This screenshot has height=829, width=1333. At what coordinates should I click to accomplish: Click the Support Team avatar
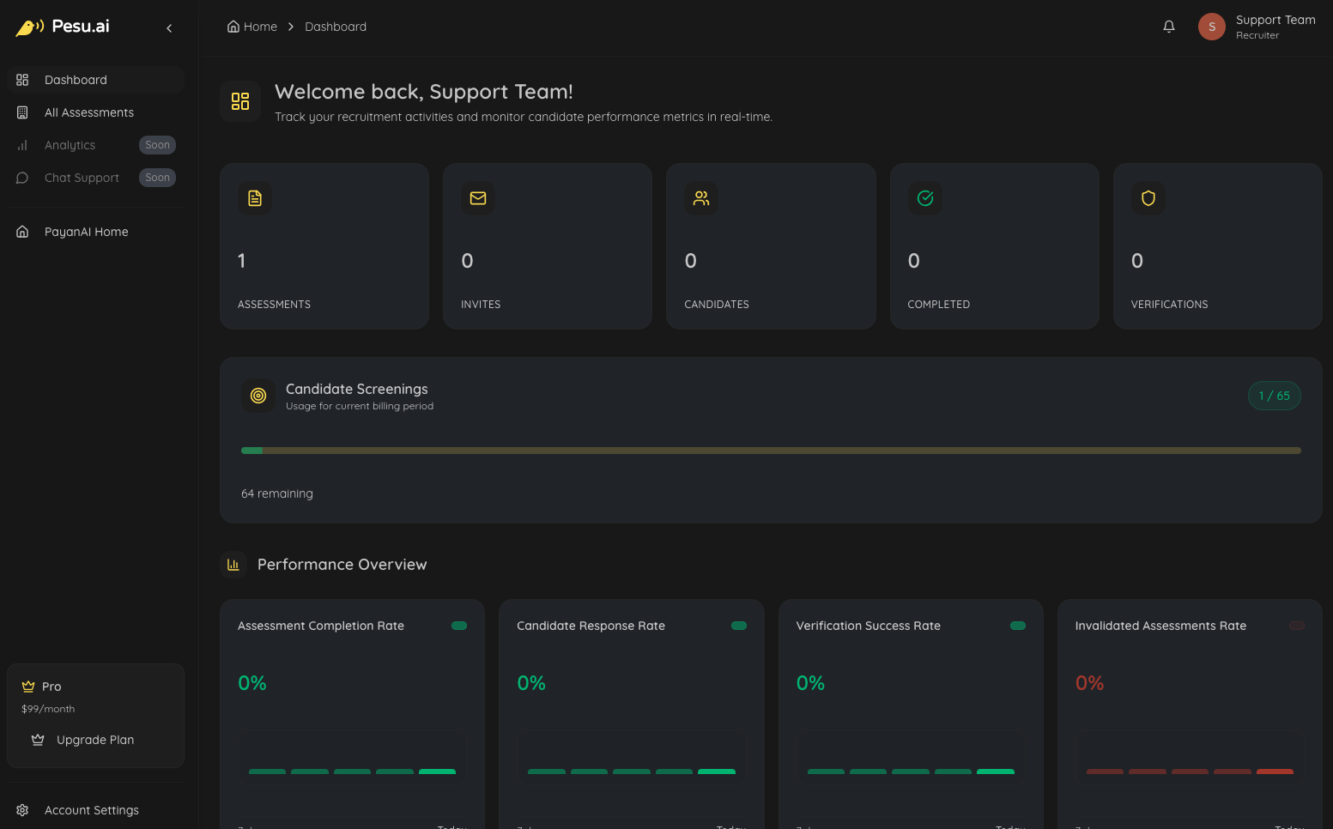tap(1211, 27)
